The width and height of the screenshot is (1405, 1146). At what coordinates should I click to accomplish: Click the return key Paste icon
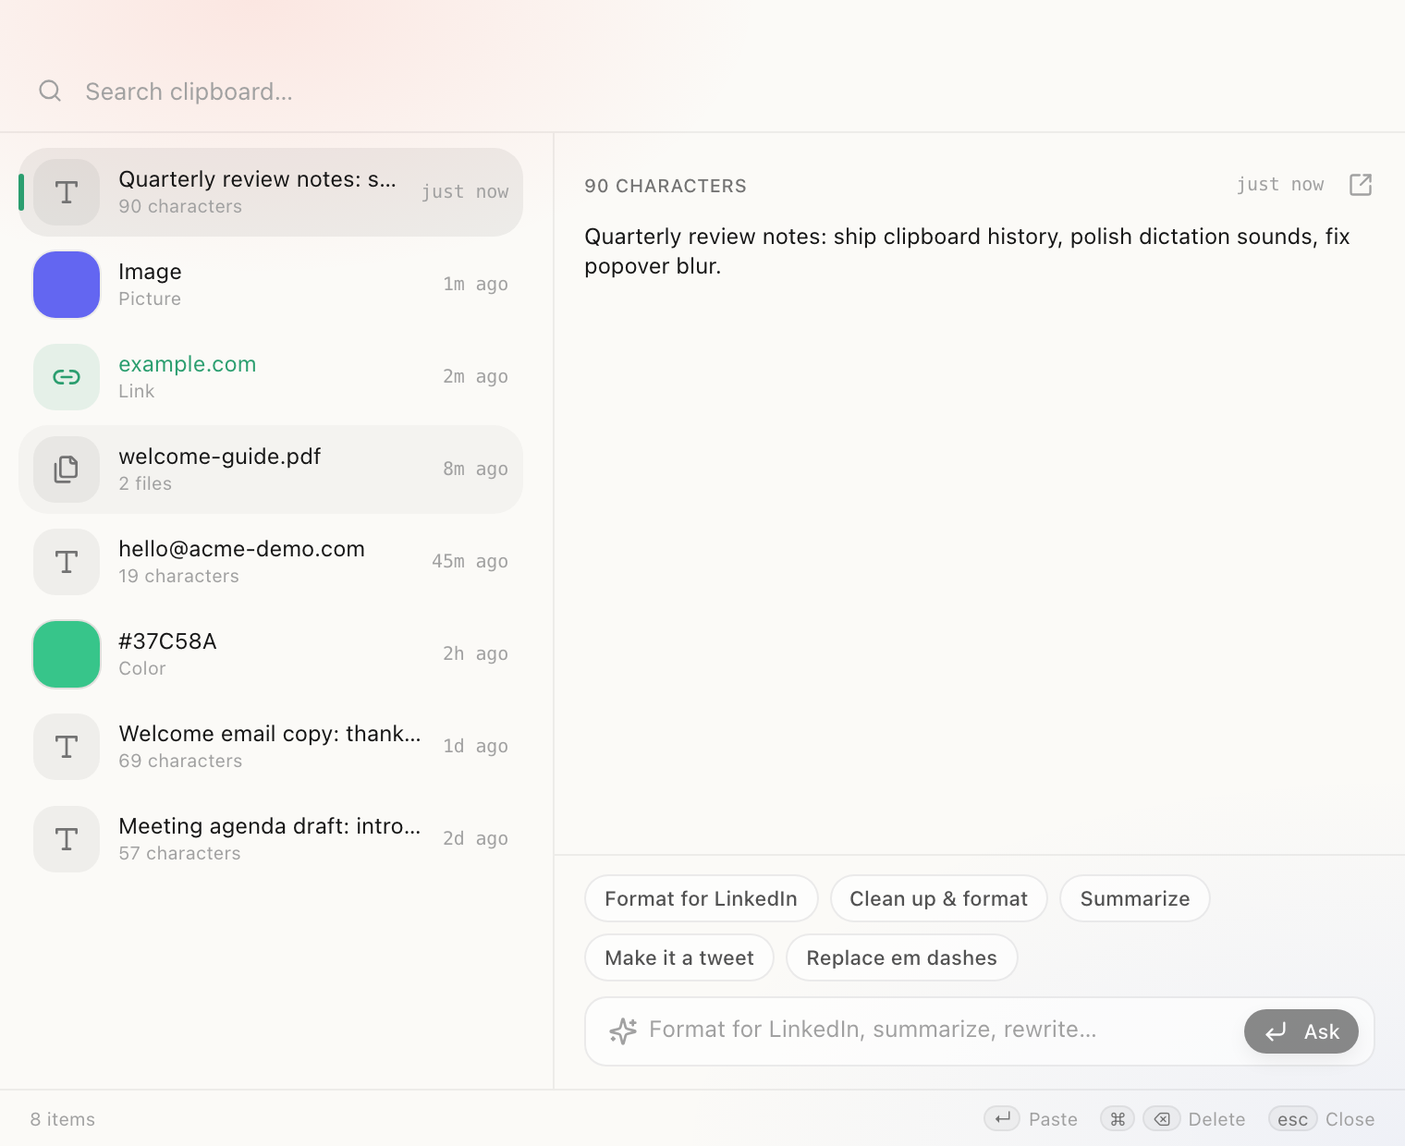[1002, 1119]
